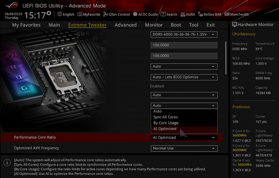Launch MemTest86 icon
Viewport: 279px width, 178px height.
[227, 14]
